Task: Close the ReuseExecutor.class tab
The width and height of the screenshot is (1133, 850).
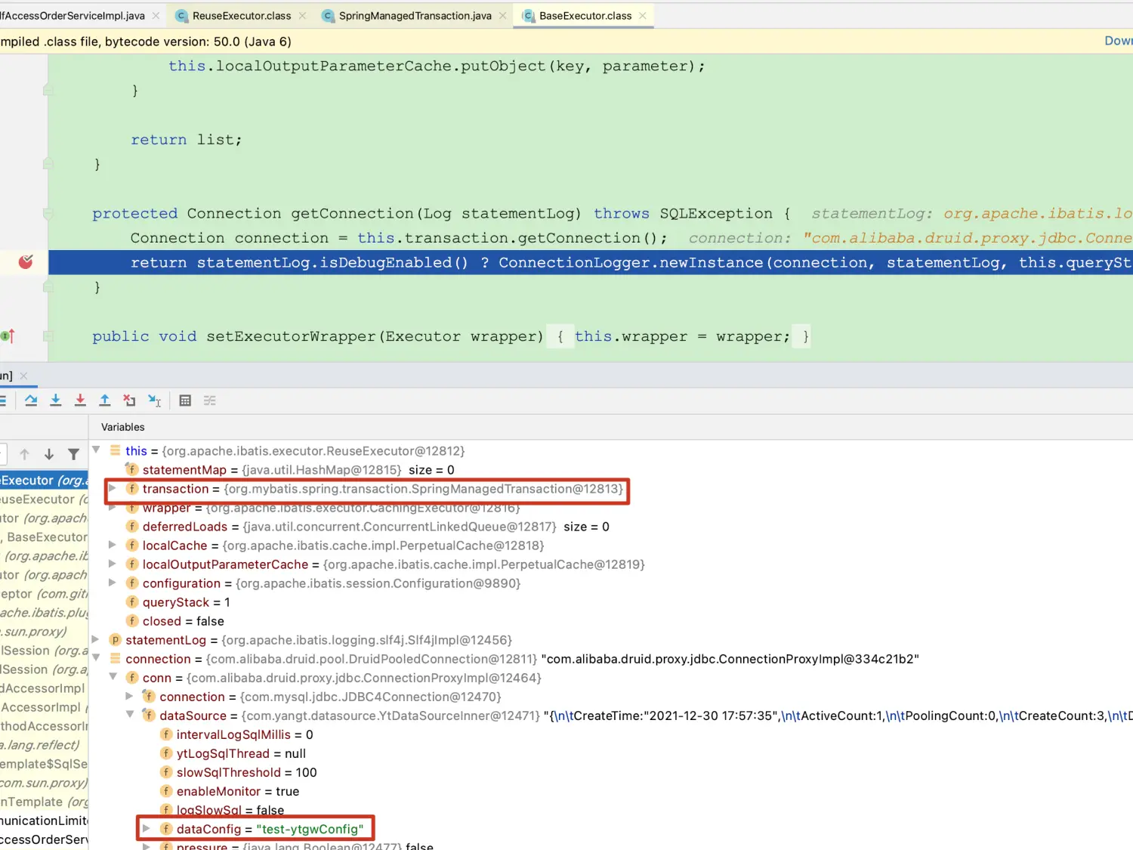Action: pos(302,16)
